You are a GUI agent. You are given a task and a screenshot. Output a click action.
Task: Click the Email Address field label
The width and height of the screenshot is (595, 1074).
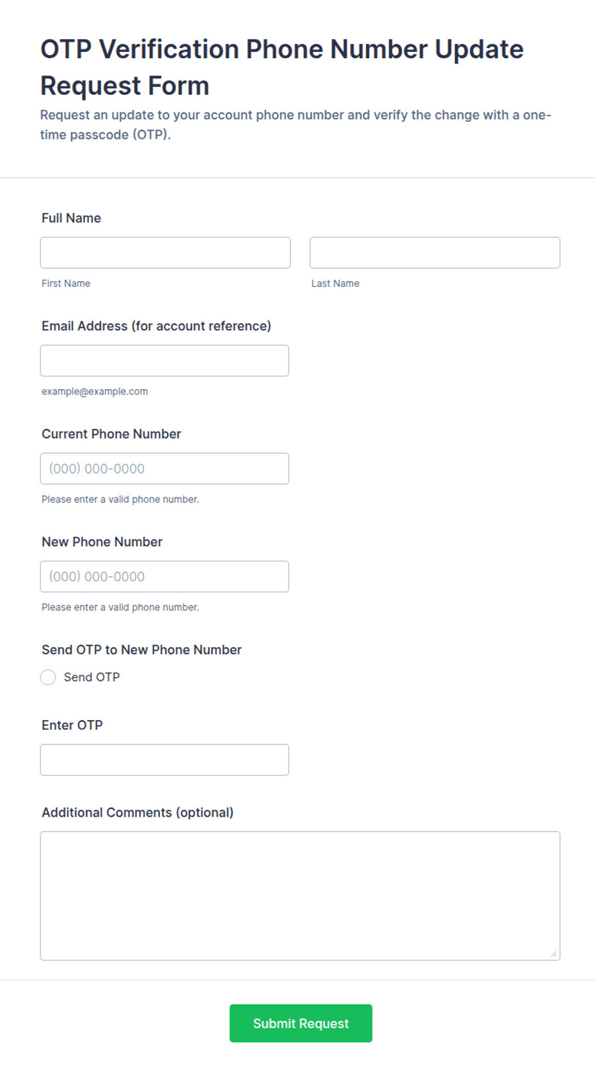(x=156, y=326)
